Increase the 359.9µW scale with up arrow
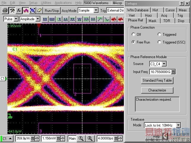Viewport: 191px width, 143px height. 37,137
